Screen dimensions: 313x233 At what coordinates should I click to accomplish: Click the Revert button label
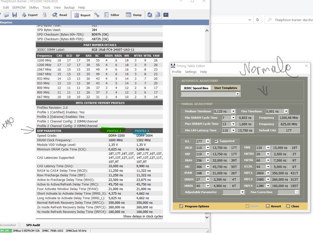point(276,206)
